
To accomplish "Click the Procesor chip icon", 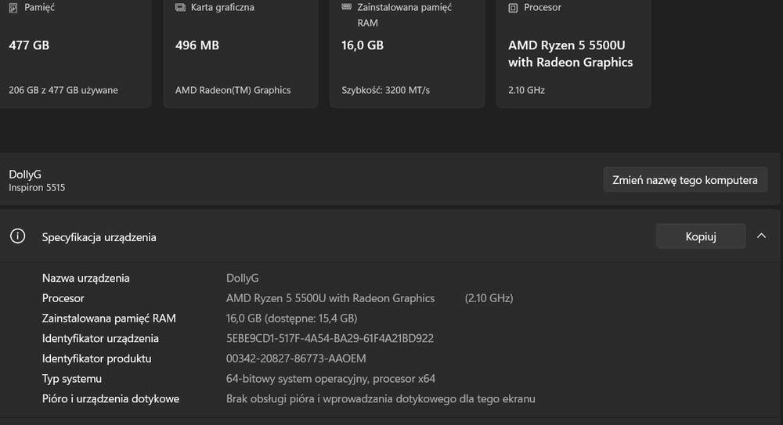I will [513, 8].
